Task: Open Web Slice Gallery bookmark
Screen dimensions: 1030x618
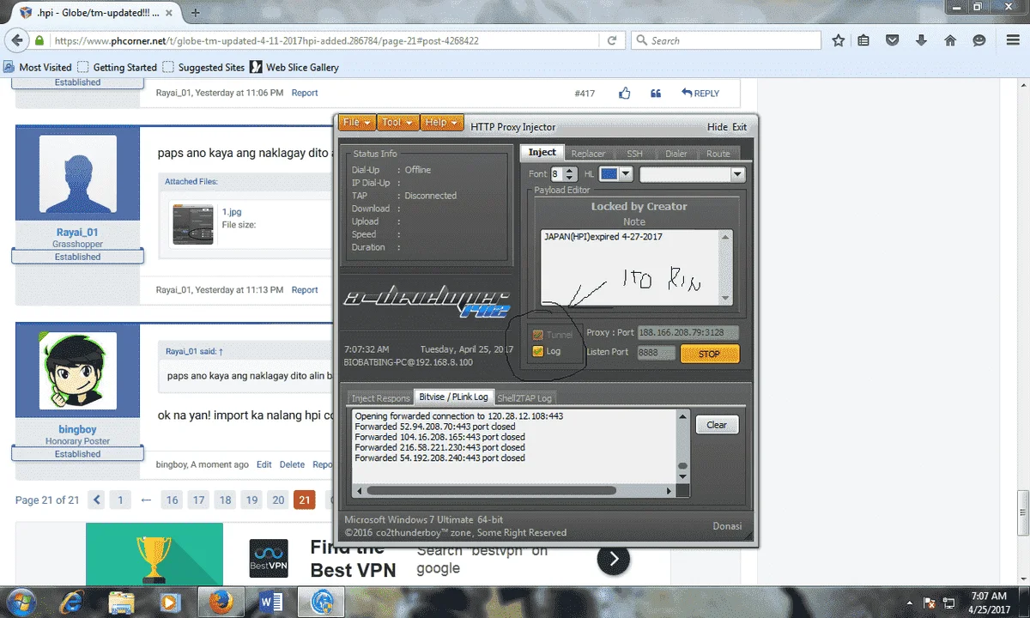Action: tap(294, 67)
